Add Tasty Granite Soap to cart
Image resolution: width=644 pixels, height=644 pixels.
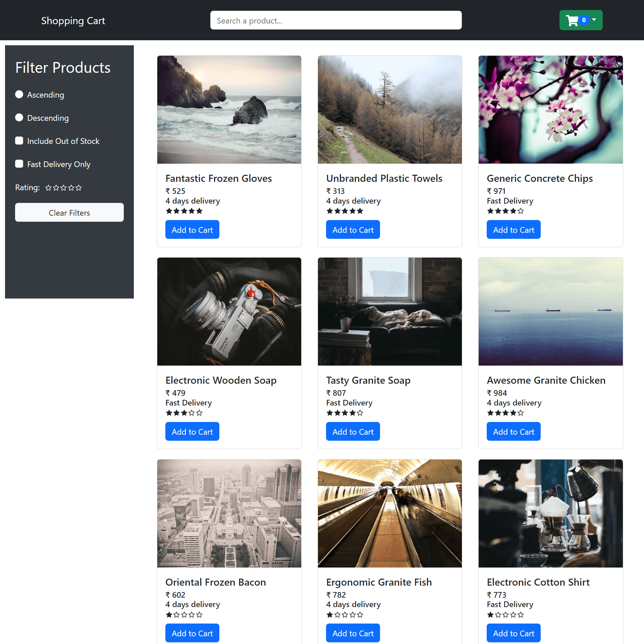(x=353, y=432)
